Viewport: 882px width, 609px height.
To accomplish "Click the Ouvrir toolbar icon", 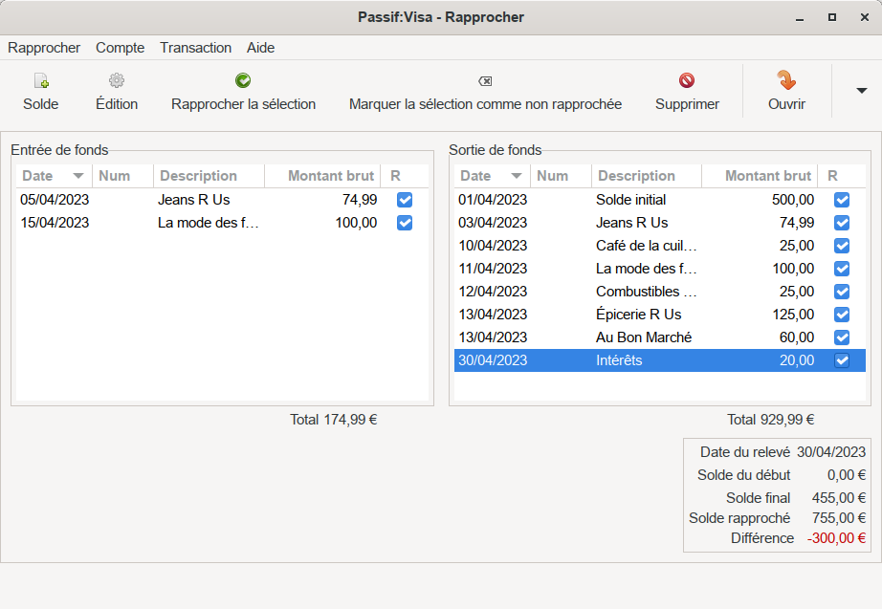I will pyautogui.click(x=786, y=82).
